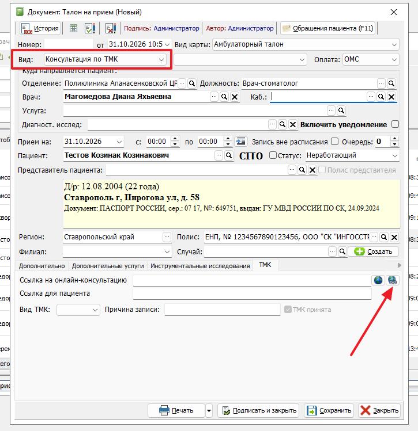Search Диагност. исслед with magnifier icon
This screenshot has width=418, height=431.
[x=283, y=124]
